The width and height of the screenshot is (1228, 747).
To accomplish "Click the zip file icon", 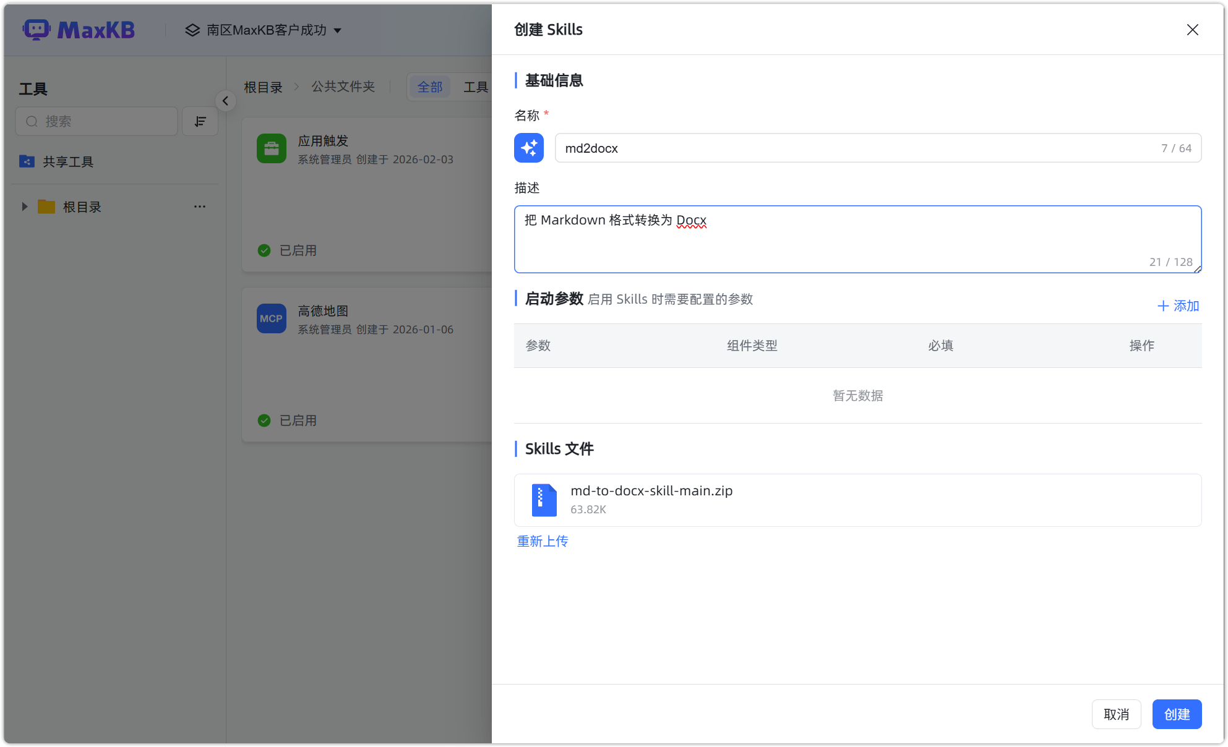I will [x=544, y=500].
